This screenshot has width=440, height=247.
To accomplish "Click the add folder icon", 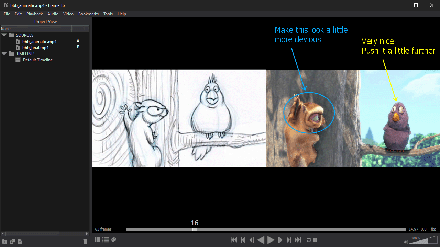I will [5, 242].
